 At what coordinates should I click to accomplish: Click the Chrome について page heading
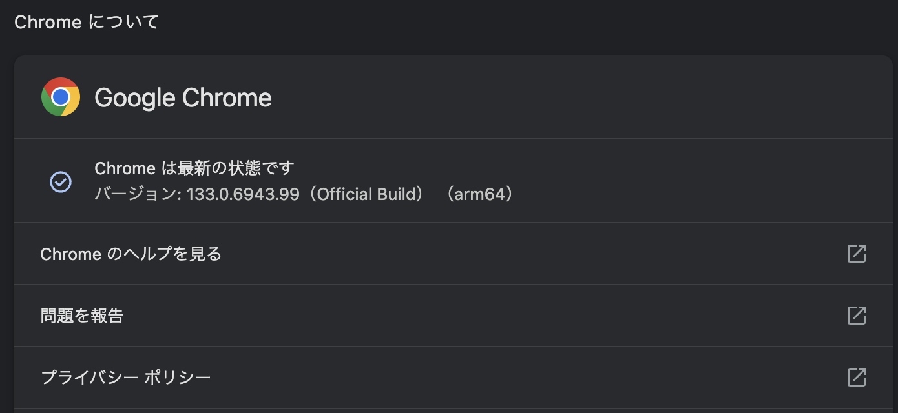pyautogui.click(x=86, y=21)
